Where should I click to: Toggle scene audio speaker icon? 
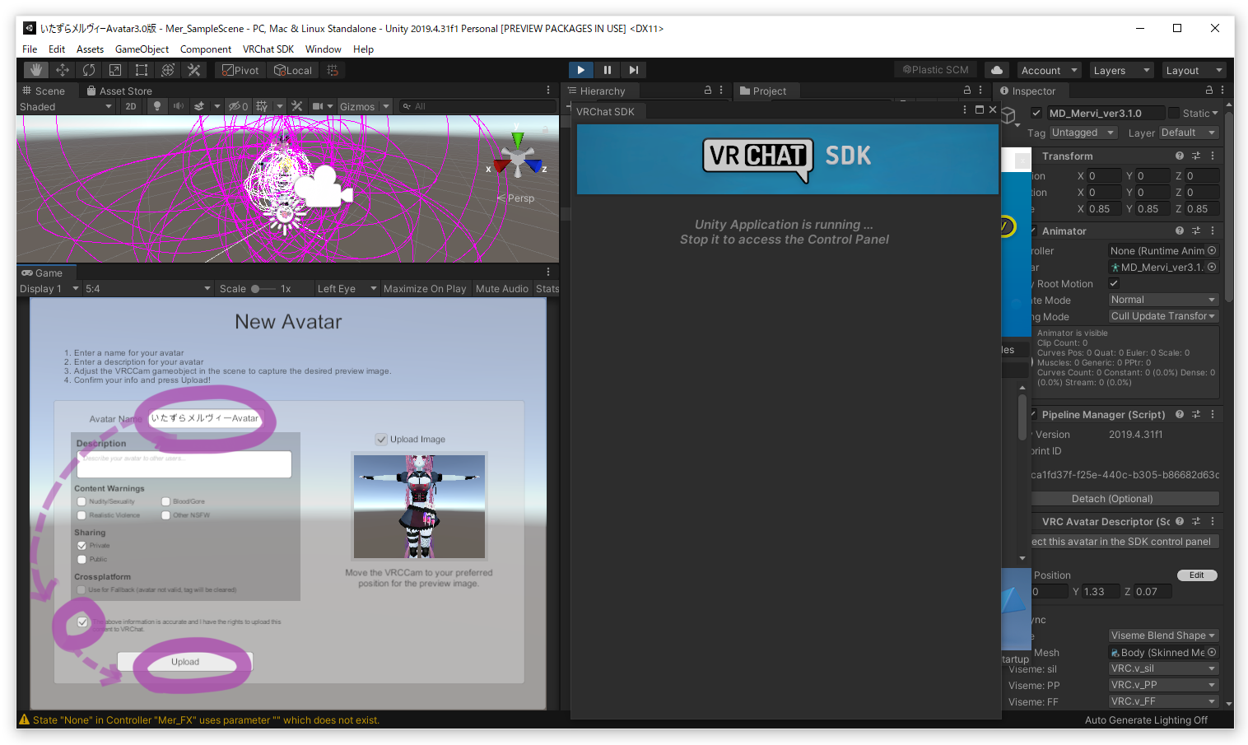coord(178,106)
